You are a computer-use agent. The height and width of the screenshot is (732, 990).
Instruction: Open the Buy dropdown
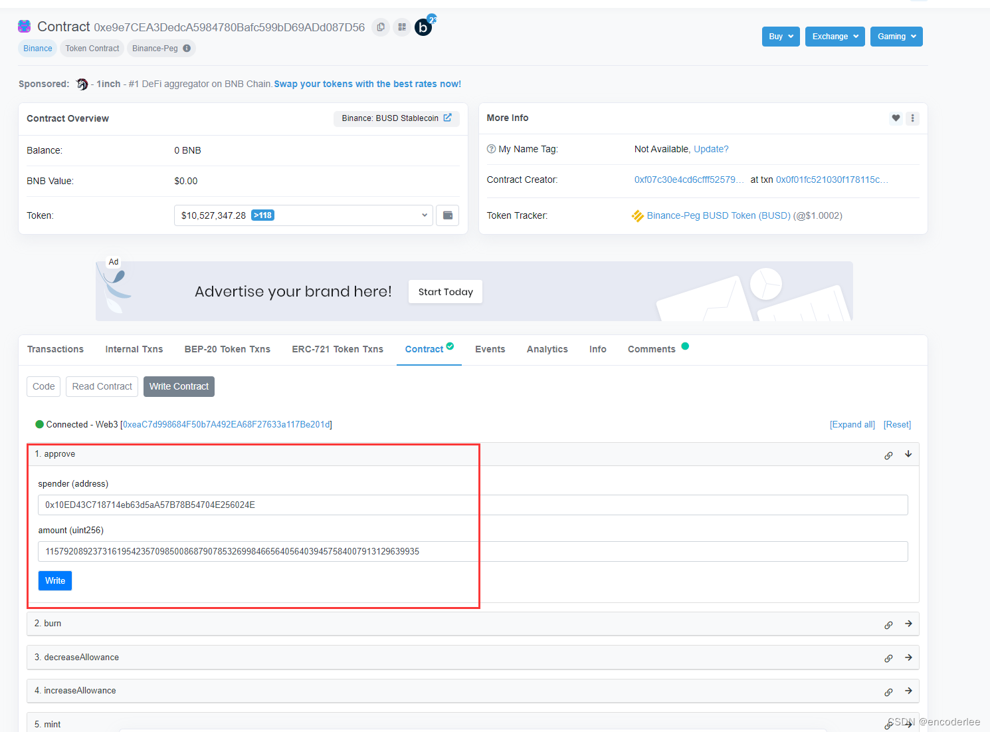point(781,37)
